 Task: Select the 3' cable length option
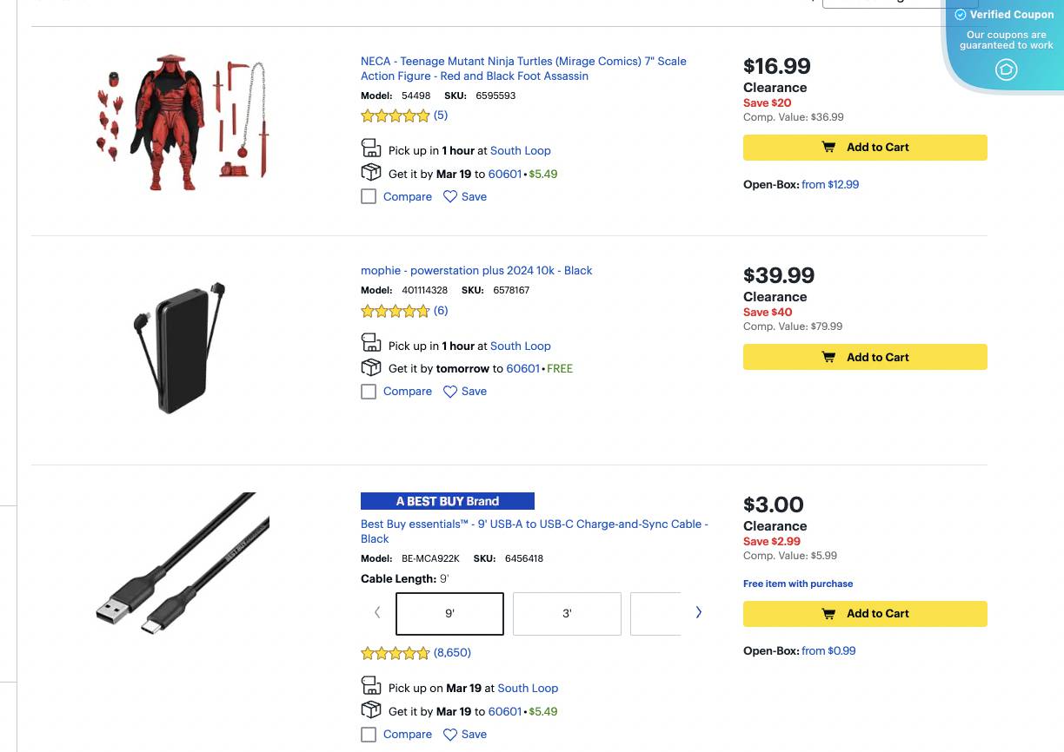(x=567, y=613)
